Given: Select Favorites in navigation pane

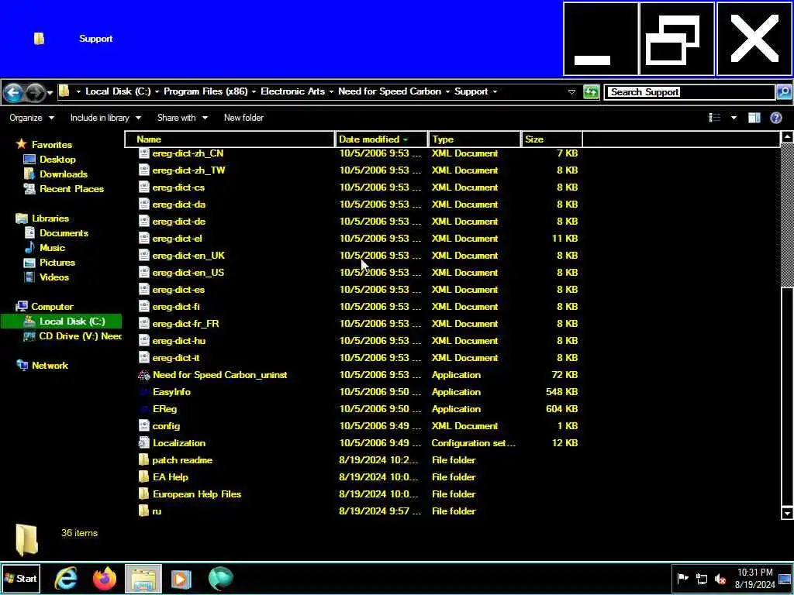Looking at the screenshot, I should click(x=52, y=145).
